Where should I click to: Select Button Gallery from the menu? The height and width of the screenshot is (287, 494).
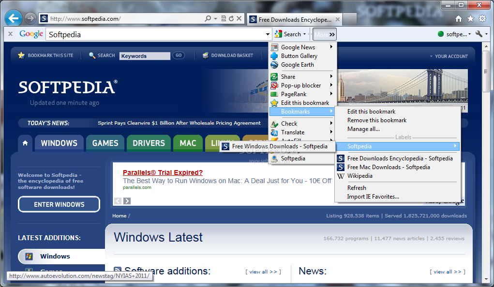[x=302, y=56]
